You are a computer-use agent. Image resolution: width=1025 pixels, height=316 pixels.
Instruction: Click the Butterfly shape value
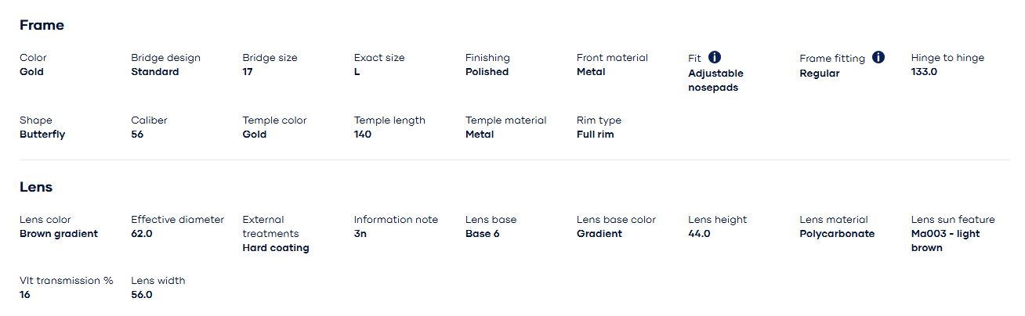point(42,135)
